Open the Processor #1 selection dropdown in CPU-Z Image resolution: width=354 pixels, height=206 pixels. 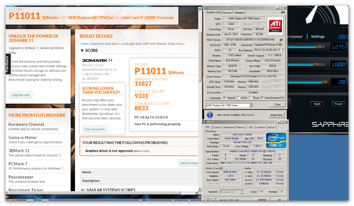point(232,192)
